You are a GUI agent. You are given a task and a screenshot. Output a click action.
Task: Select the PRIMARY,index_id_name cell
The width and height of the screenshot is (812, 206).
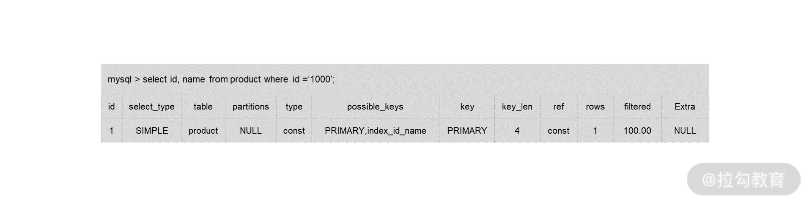click(376, 131)
